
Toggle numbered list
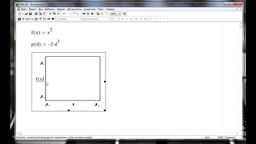(155, 19)
